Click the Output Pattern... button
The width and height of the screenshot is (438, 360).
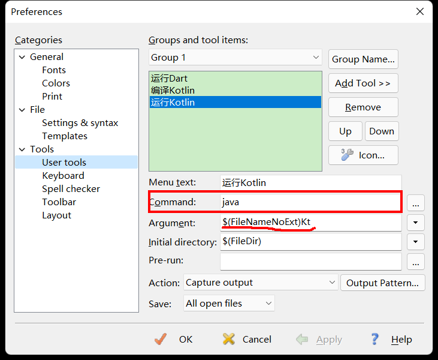[x=382, y=283]
